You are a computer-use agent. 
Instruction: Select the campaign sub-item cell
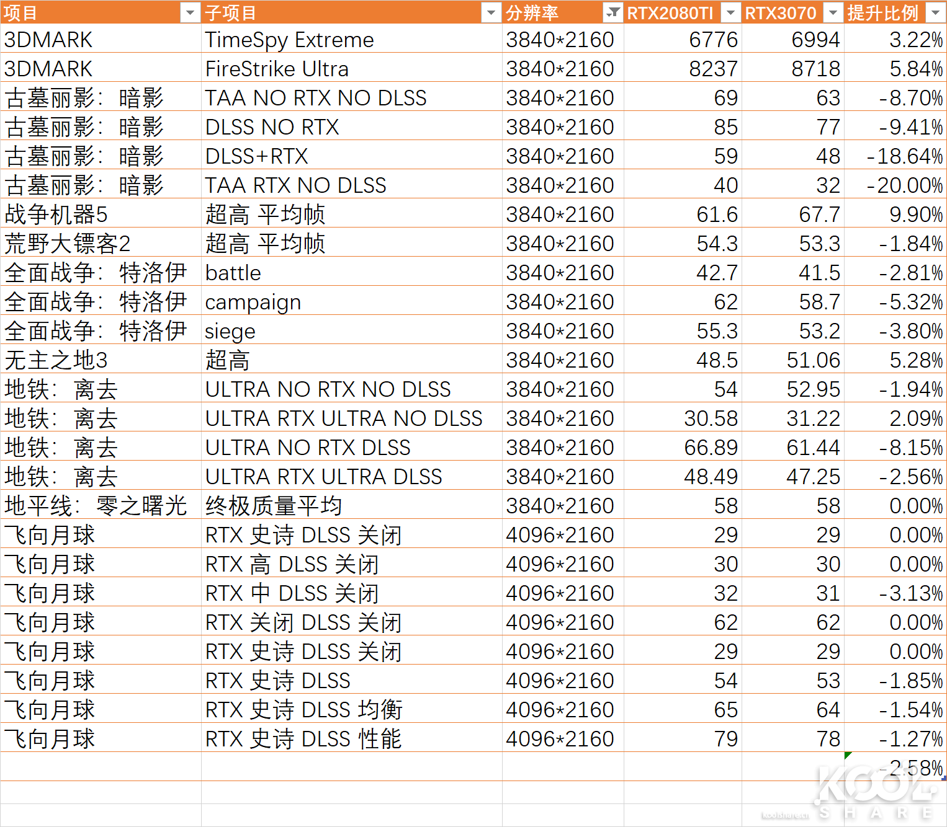(352, 301)
